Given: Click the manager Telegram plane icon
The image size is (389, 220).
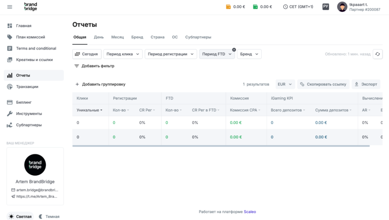Looking at the screenshot, I should (x=13, y=196).
